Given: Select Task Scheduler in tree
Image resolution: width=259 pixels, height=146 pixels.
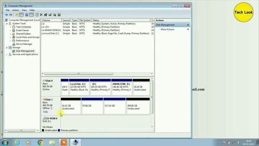Looking at the screenshot, I should (23, 27).
